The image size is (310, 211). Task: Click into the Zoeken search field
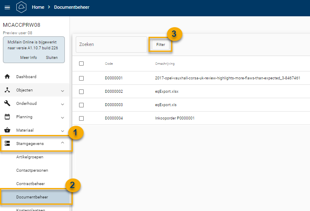(111, 44)
